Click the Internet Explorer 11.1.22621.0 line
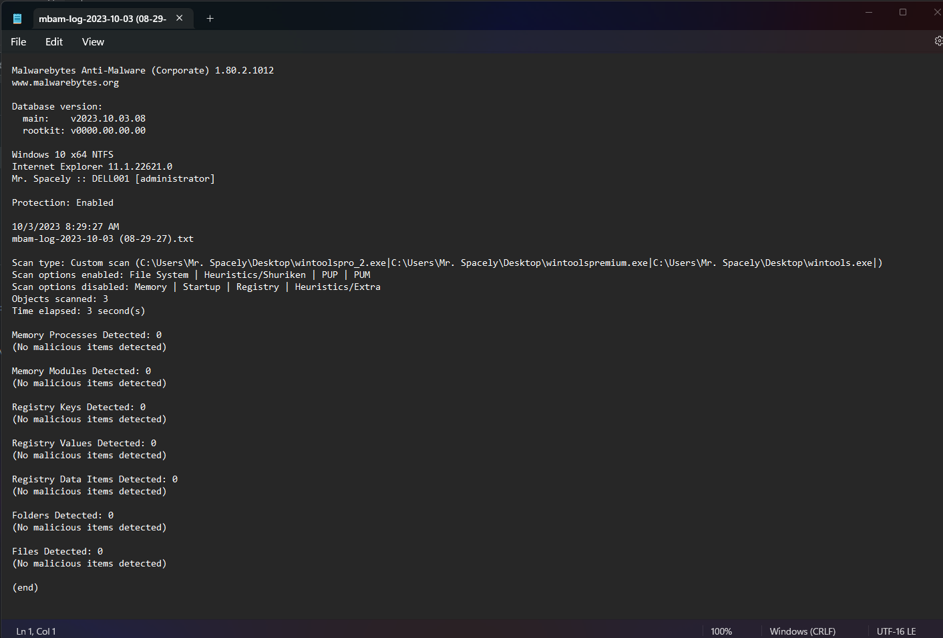The height and width of the screenshot is (638, 943). [x=92, y=167]
